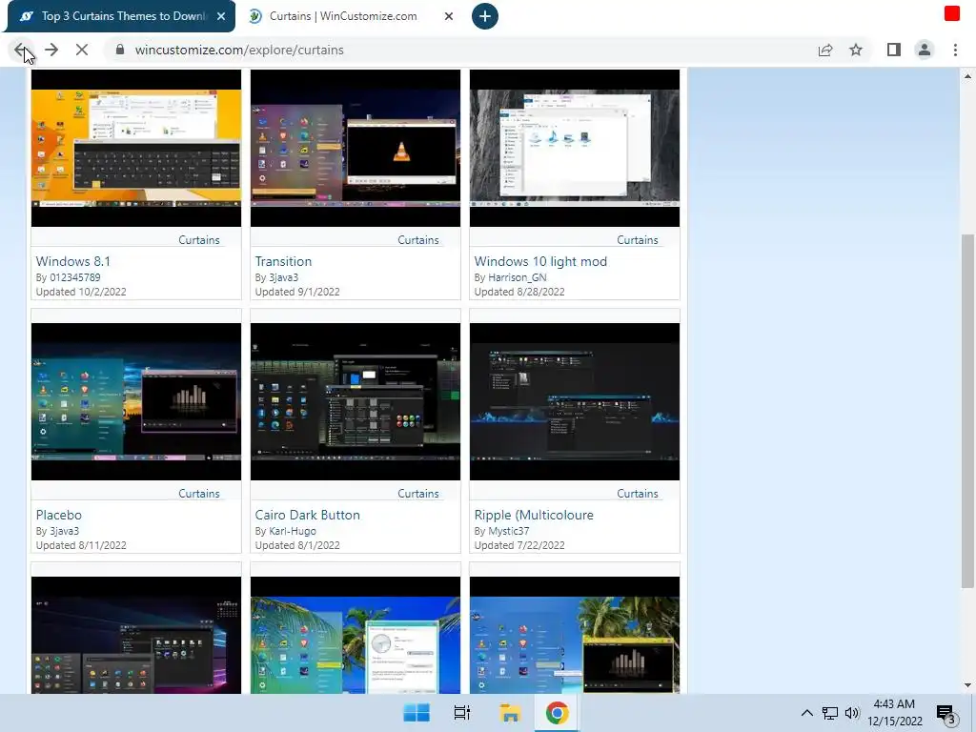Open the Windows 10 light mod link
This screenshot has width=976, height=732.
pos(540,261)
